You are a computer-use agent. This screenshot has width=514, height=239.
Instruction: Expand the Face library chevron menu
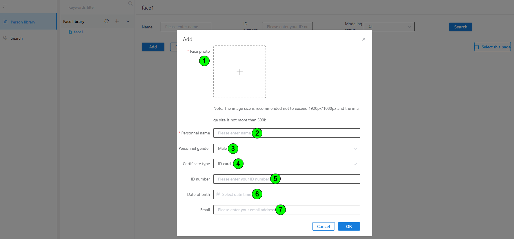pyautogui.click(x=128, y=21)
